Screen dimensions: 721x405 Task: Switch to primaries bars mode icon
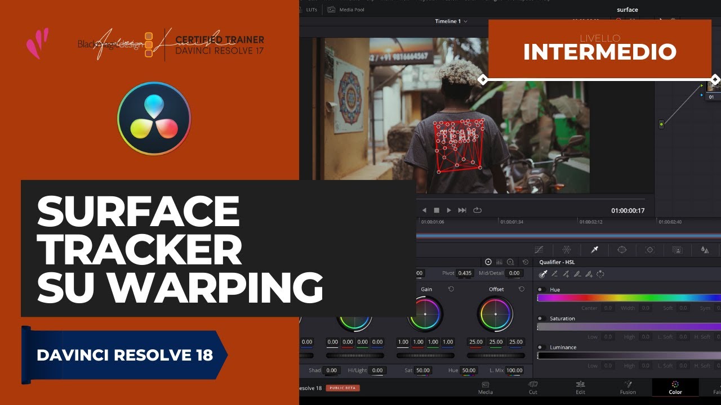tap(499, 262)
